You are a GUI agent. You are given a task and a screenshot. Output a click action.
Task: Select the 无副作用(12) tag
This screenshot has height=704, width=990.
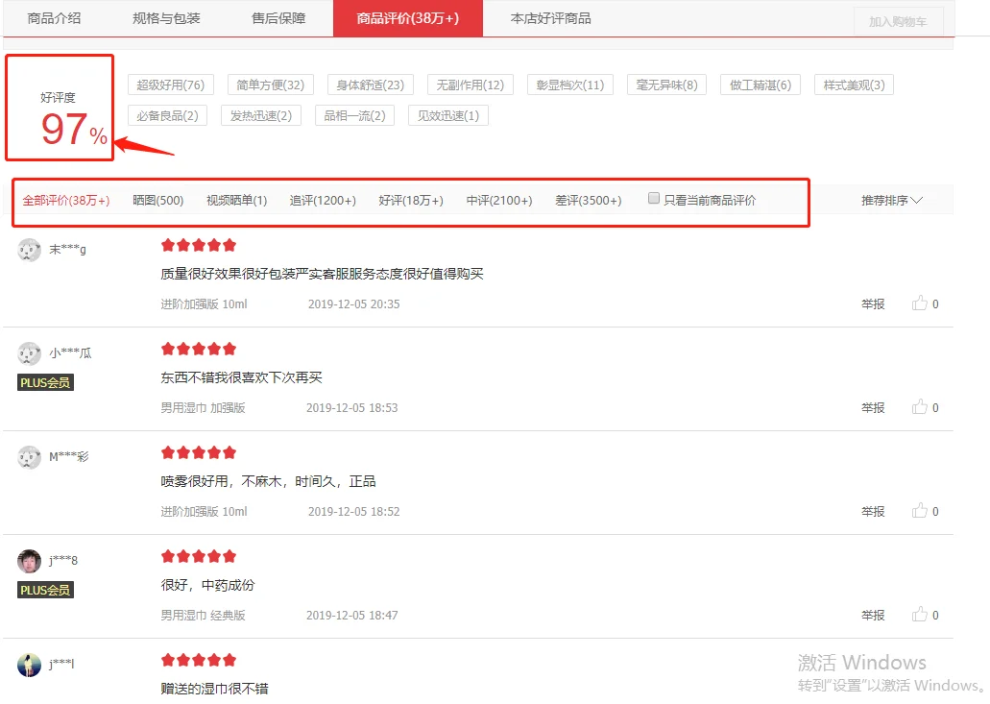click(471, 85)
